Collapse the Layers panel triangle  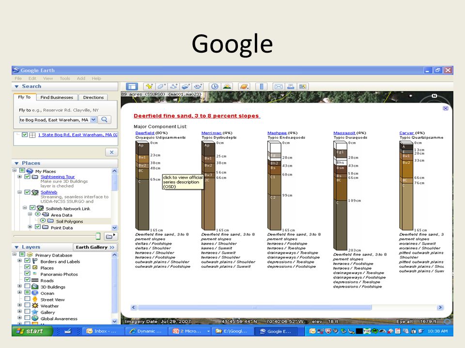click(16, 247)
